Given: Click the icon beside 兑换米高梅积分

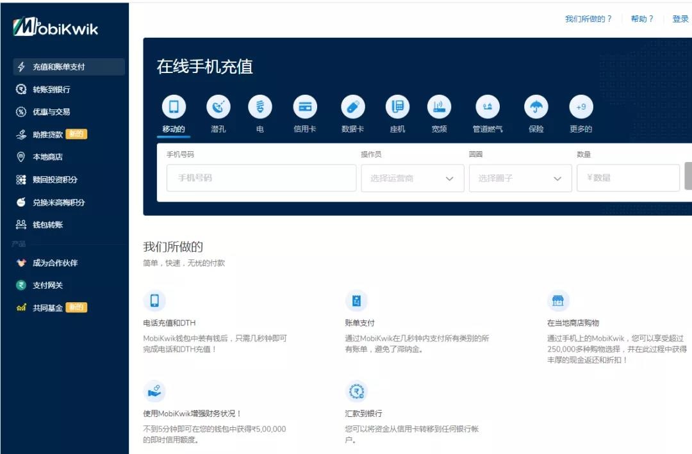Looking at the screenshot, I should 21,202.
